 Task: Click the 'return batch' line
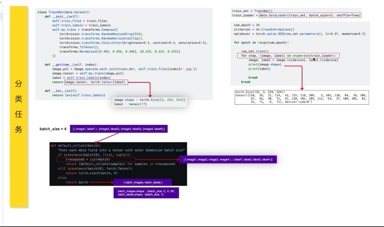click(77, 182)
